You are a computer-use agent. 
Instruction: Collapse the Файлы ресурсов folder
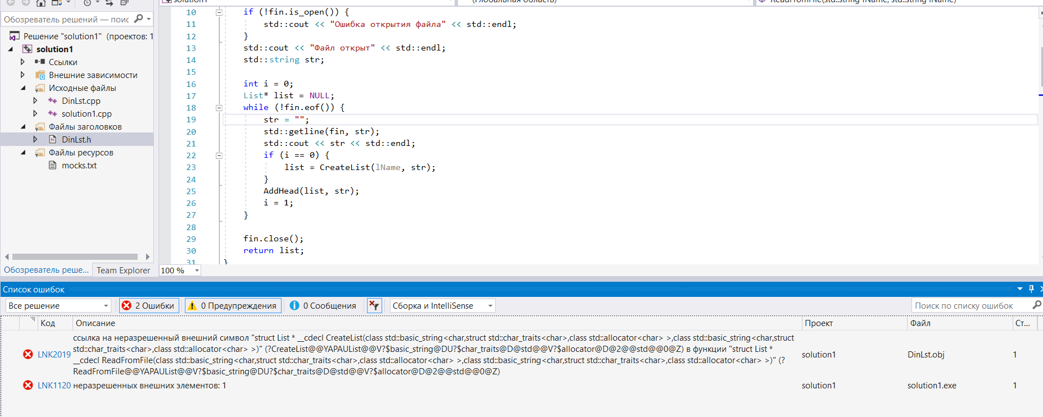pos(23,153)
